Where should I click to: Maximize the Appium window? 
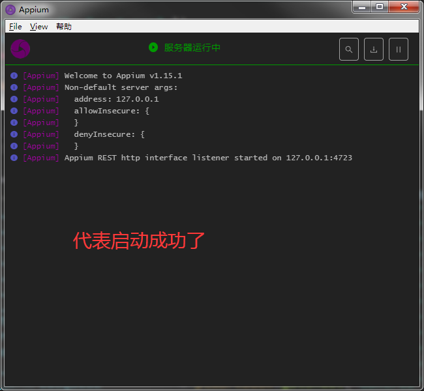(x=380, y=7)
